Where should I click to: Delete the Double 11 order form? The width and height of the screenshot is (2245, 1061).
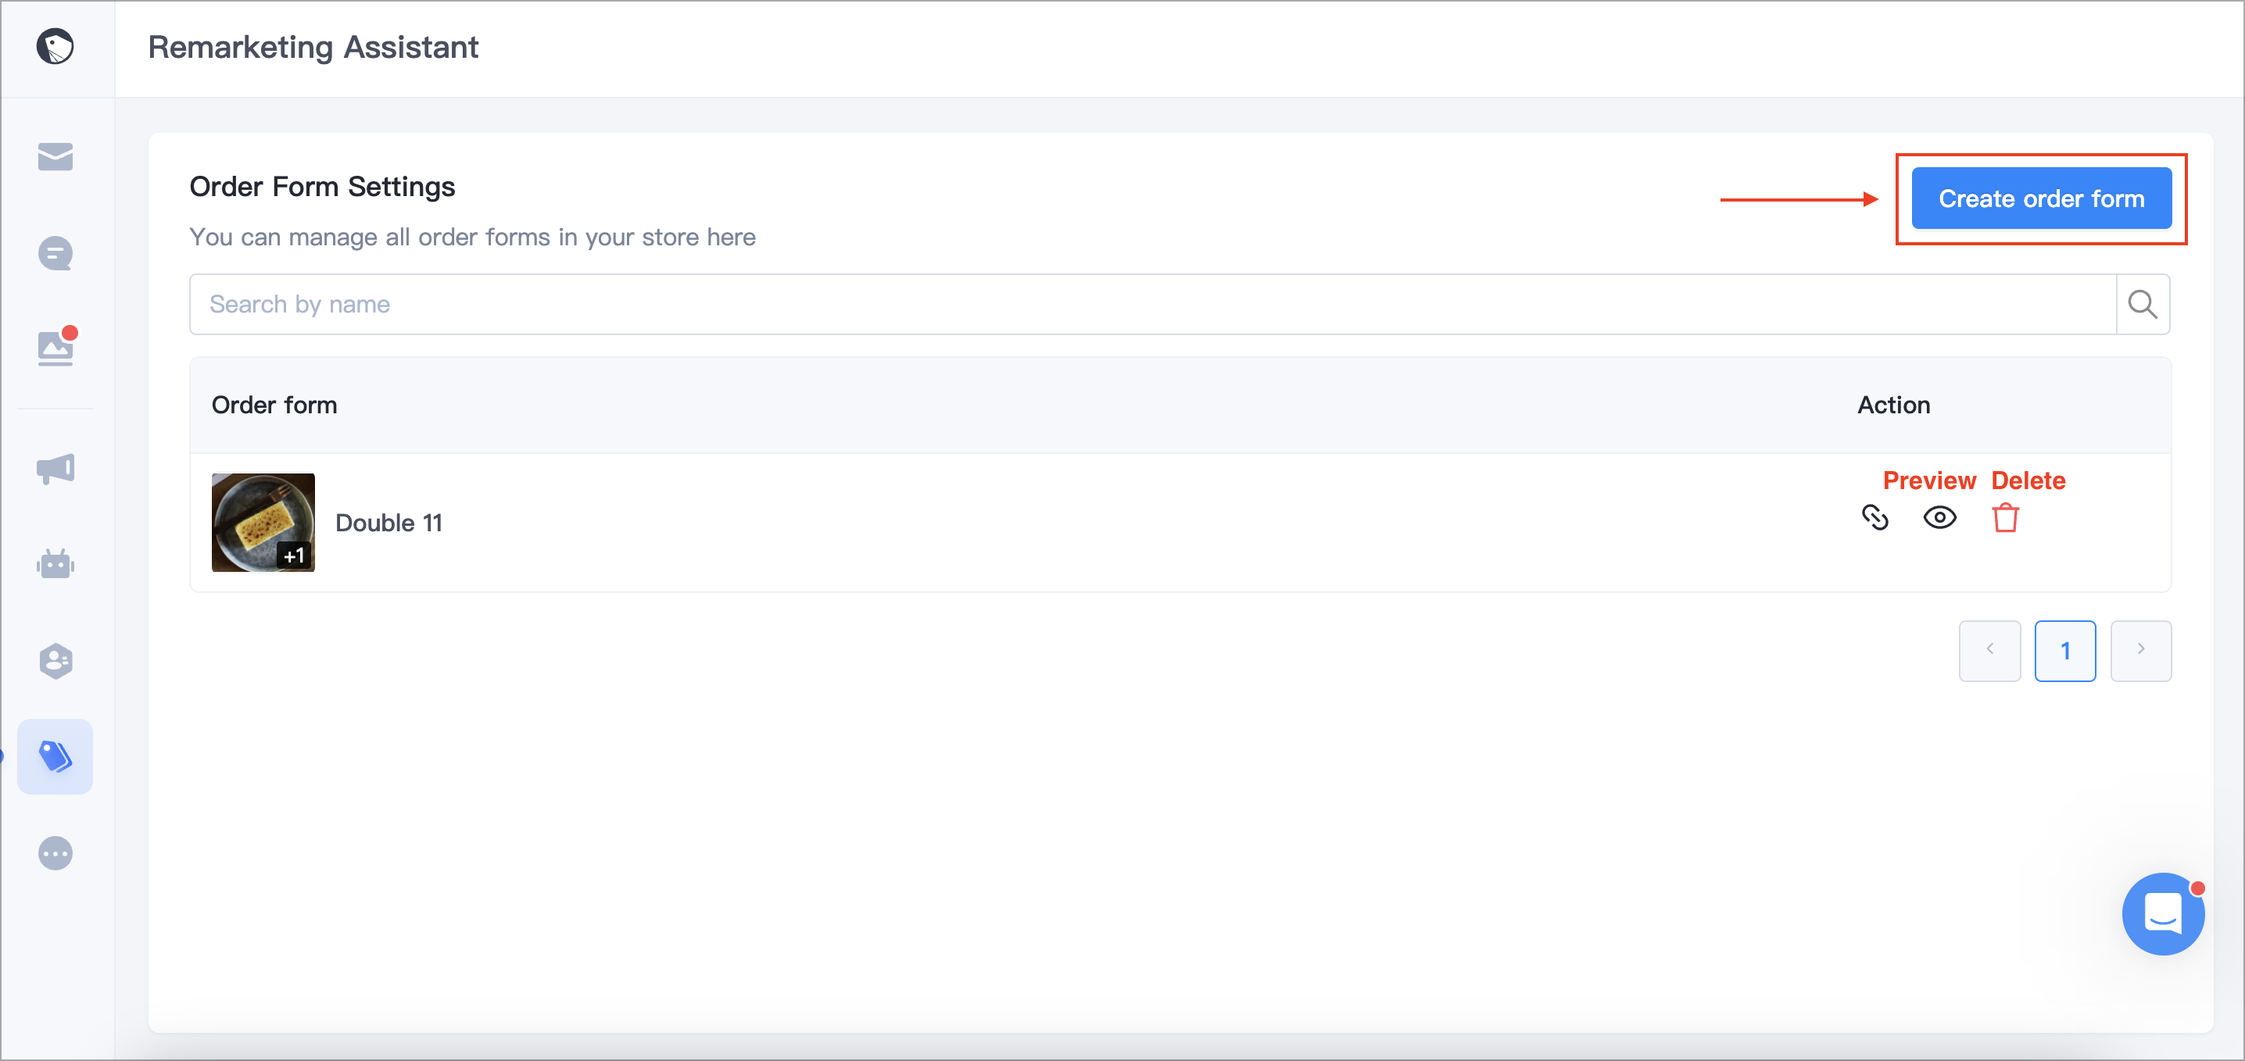[x=2005, y=517]
